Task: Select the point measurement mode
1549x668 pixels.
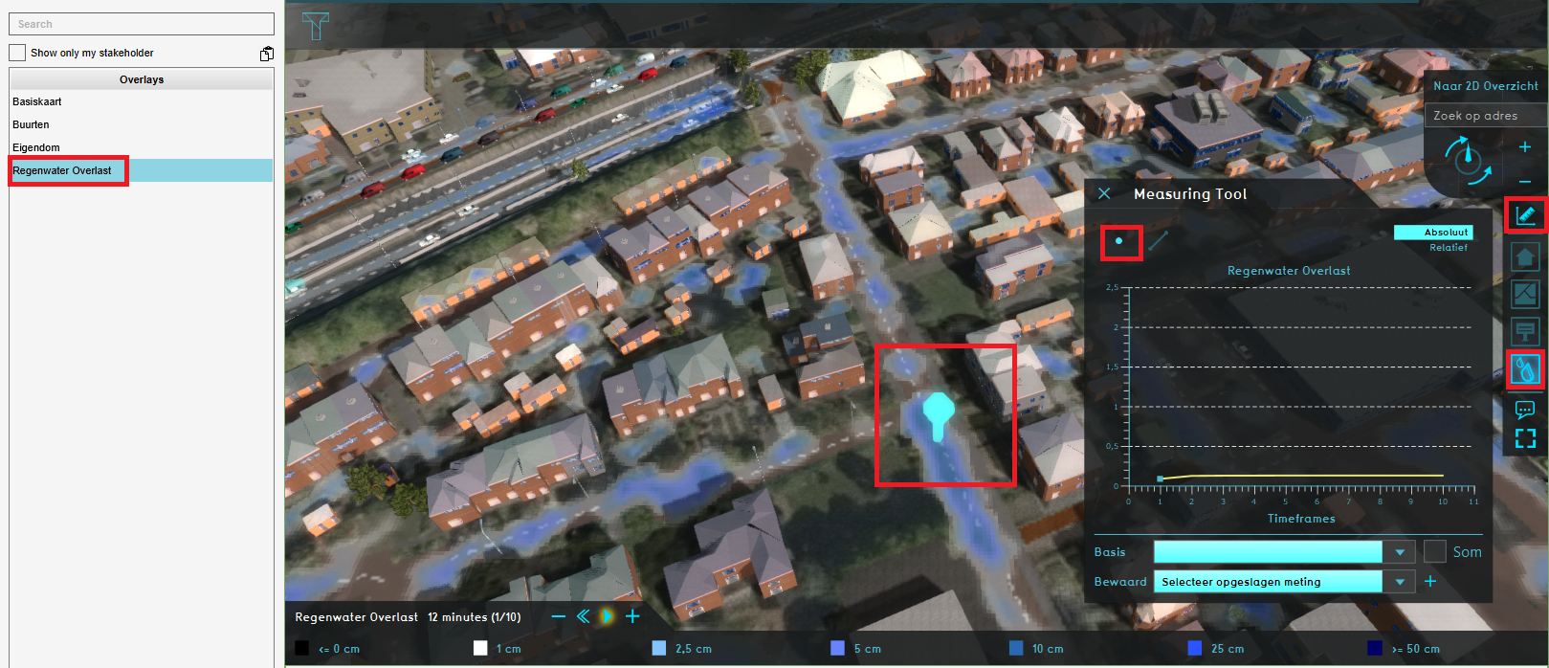Action: click(x=1119, y=241)
